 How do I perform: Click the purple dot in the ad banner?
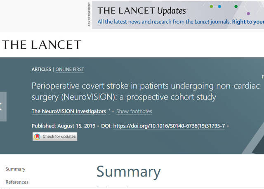(x=248, y=14)
